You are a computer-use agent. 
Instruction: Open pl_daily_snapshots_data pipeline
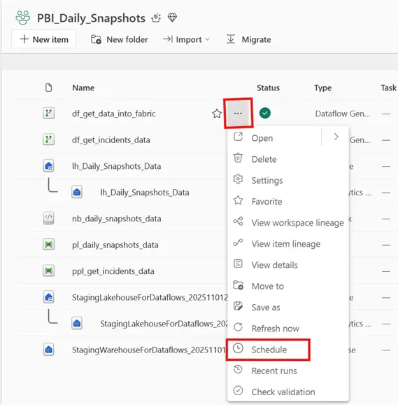pyautogui.click(x=115, y=245)
